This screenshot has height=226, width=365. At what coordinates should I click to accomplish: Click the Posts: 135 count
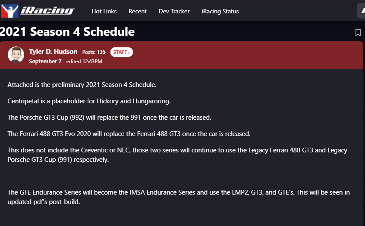(x=94, y=52)
